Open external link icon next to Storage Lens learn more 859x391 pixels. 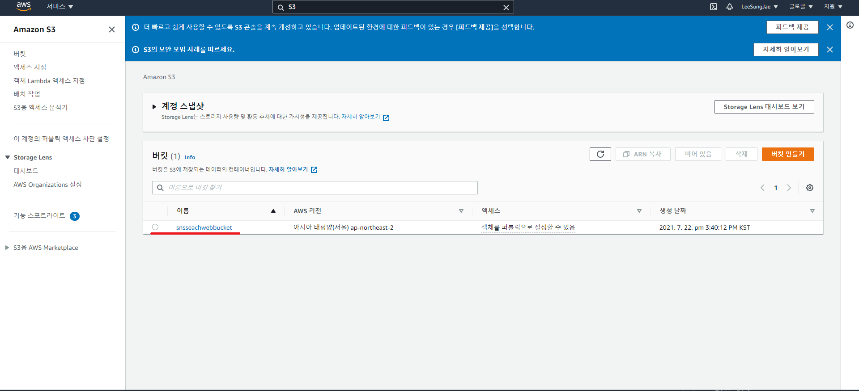click(386, 118)
